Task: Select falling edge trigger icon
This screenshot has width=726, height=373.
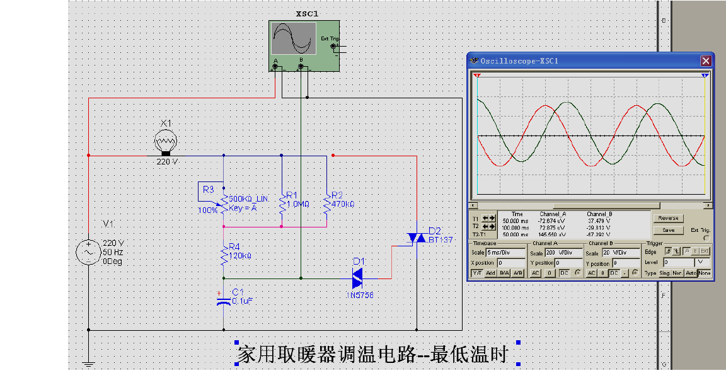Action: [676, 251]
